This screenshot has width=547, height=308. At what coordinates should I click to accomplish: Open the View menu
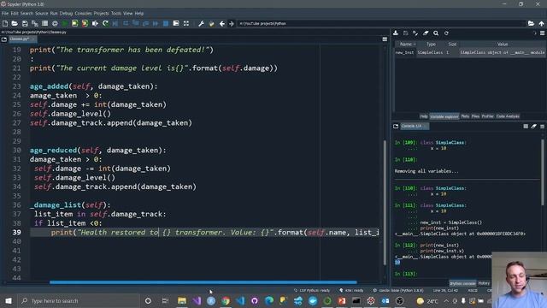(x=127, y=14)
